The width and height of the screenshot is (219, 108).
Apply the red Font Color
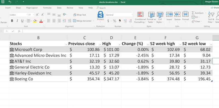tap(41, 21)
